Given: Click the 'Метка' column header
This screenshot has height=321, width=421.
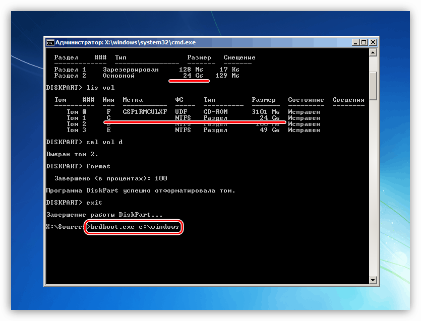Looking at the screenshot, I should point(133,100).
